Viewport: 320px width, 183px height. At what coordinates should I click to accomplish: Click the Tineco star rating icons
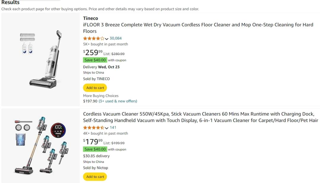point(94,38)
